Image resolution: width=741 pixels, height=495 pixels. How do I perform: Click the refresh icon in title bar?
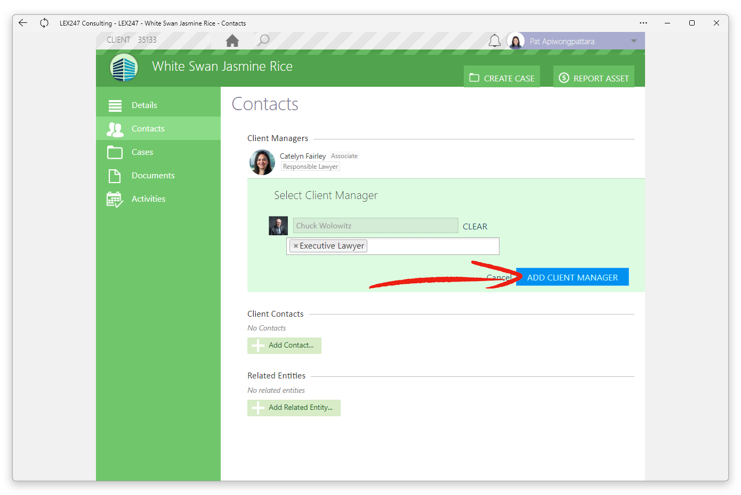click(x=44, y=23)
